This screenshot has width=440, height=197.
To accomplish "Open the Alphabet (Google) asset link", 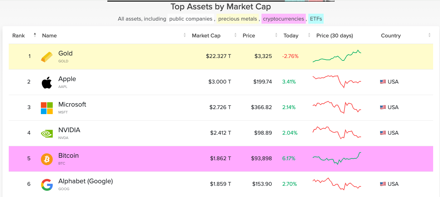I will [x=86, y=181].
